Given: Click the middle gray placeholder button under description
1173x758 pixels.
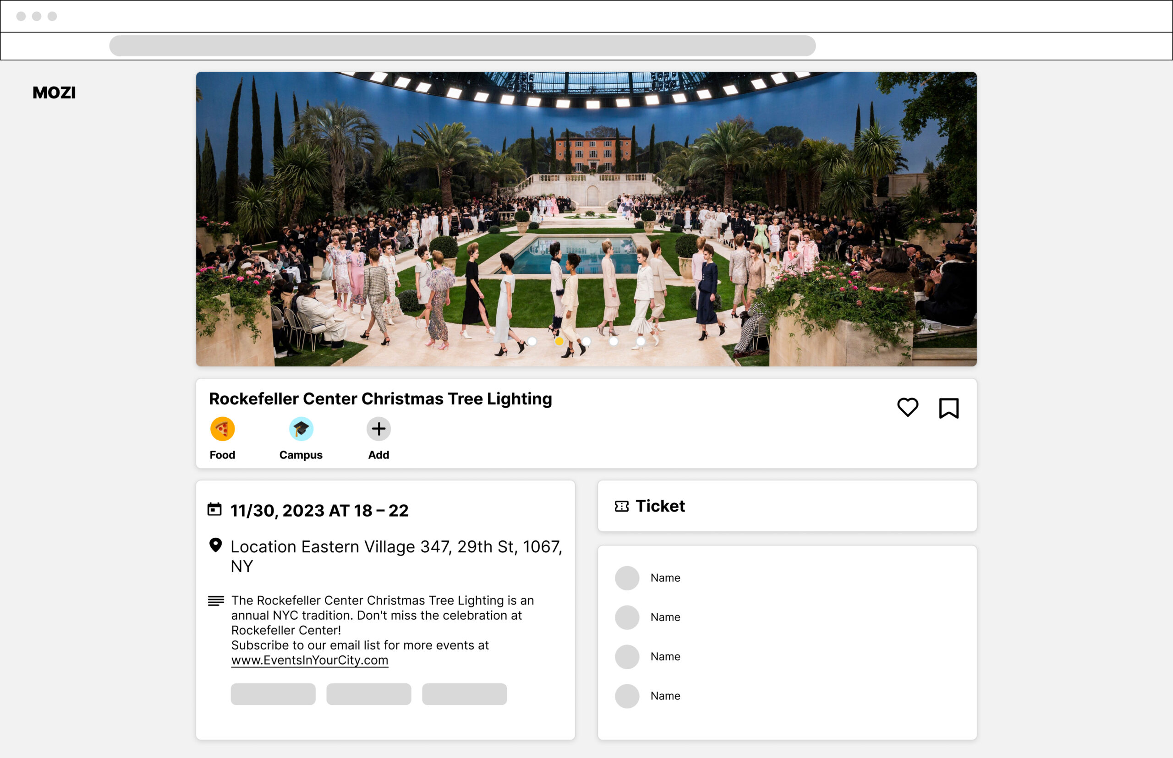Looking at the screenshot, I should click(369, 694).
